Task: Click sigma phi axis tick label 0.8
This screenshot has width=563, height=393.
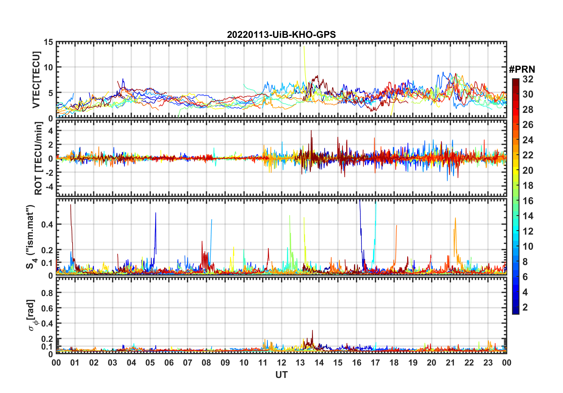Action: [47, 293]
